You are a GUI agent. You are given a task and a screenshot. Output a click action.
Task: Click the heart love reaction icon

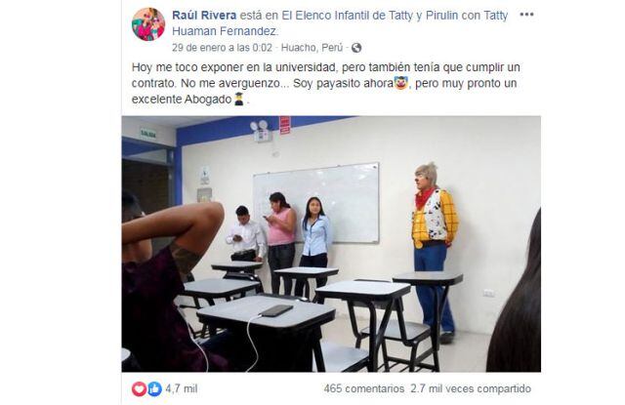click(x=139, y=388)
